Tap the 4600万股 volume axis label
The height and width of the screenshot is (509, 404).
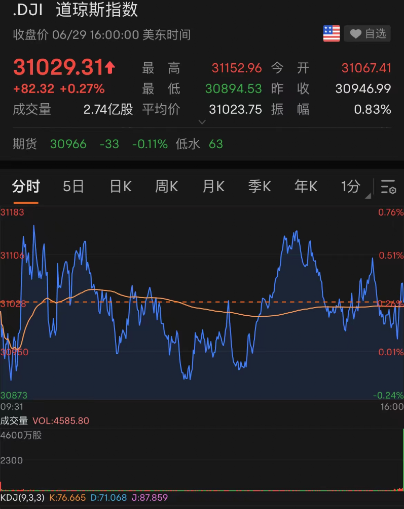(21, 435)
